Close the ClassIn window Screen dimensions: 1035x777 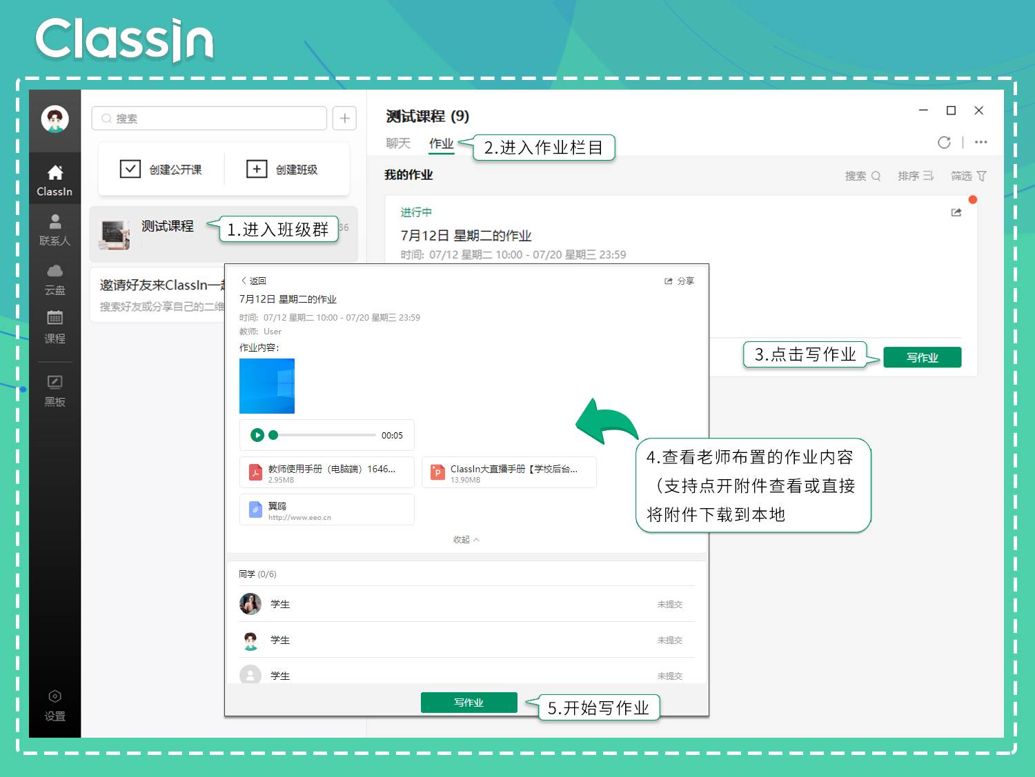(x=978, y=110)
